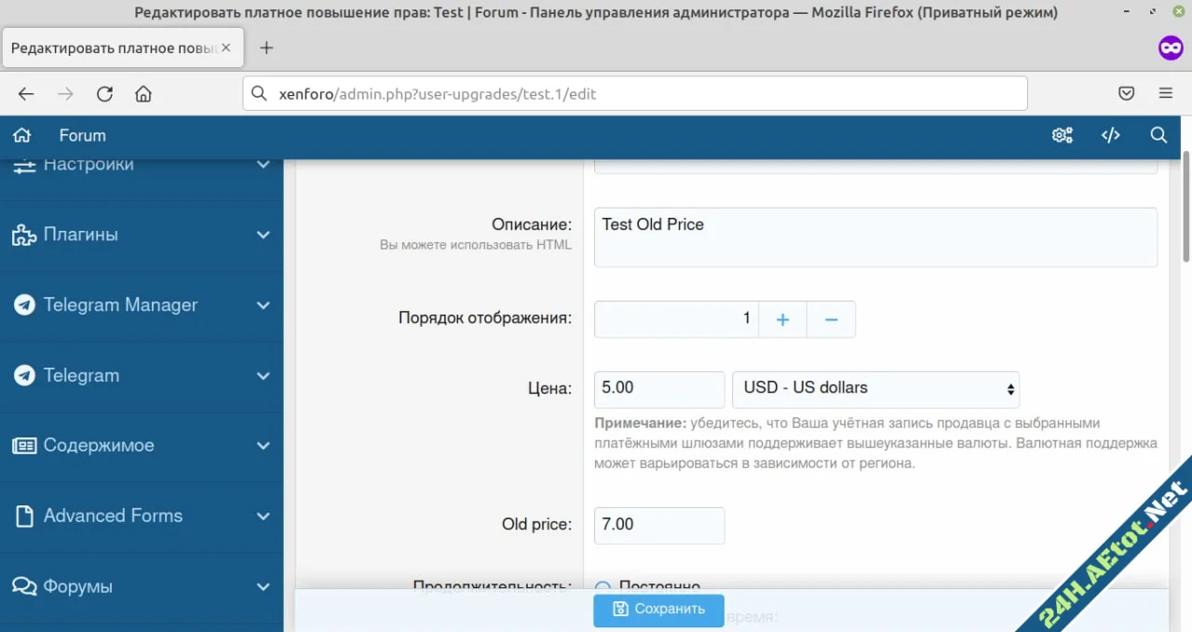
Task: Open the USD - US dollars currency dropdown
Action: coord(875,388)
